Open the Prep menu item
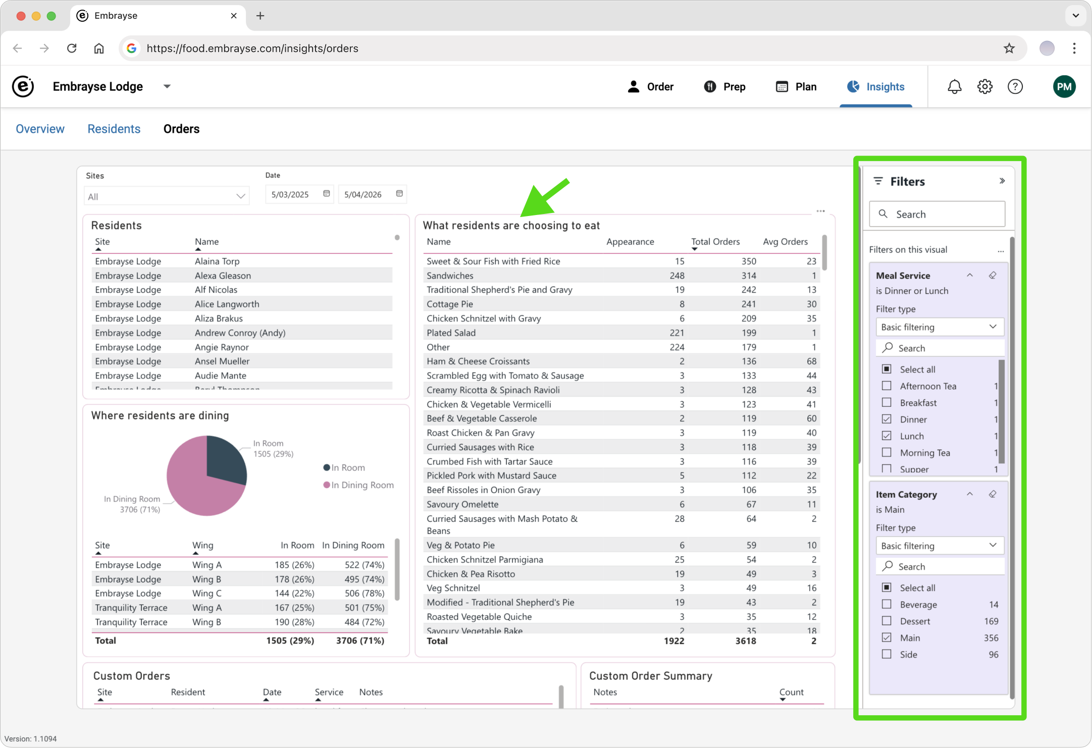The image size is (1092, 748). 724,87
